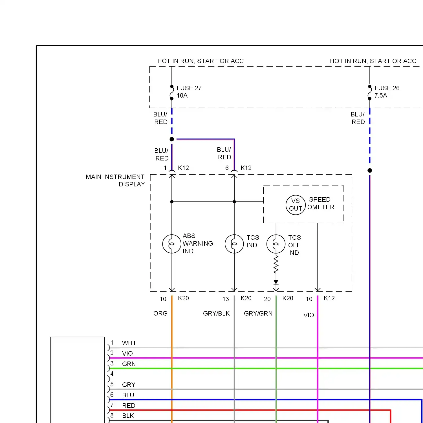The image size is (423, 423).
Task: Click the FUSE 26 7.5A label
Action: click(387, 92)
